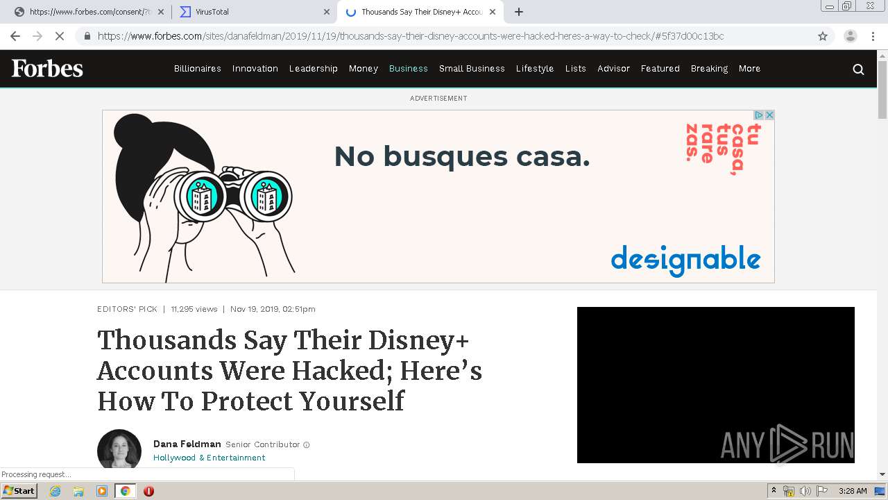Bookmark this page with the star icon

[823, 36]
